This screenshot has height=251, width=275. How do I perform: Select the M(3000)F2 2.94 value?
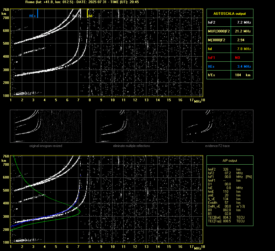click(241, 40)
